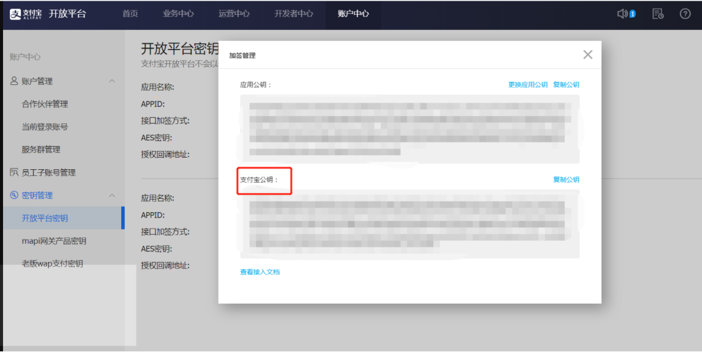Image resolution: width=702 pixels, height=352 pixels.
Task: Open 查看接入文档 link
Action: [260, 272]
